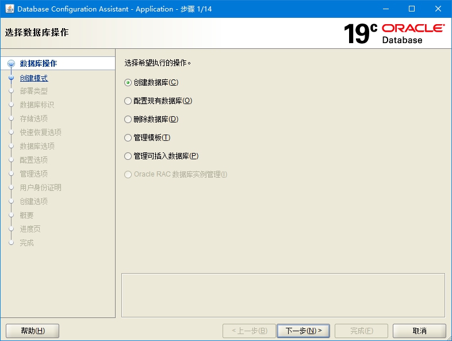
Task: Click 部署类型 in the step sidebar
Action: tap(34, 91)
